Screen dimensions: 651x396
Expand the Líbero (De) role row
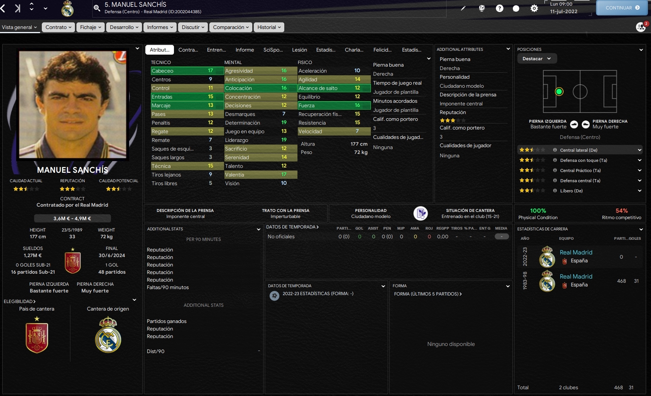point(639,191)
